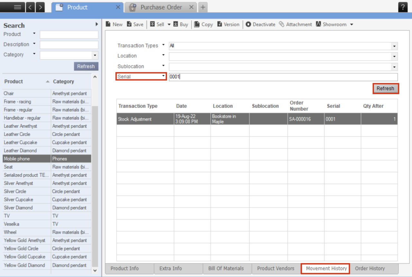Deactivate the Mobile phone product
412x277 pixels.
point(260,24)
